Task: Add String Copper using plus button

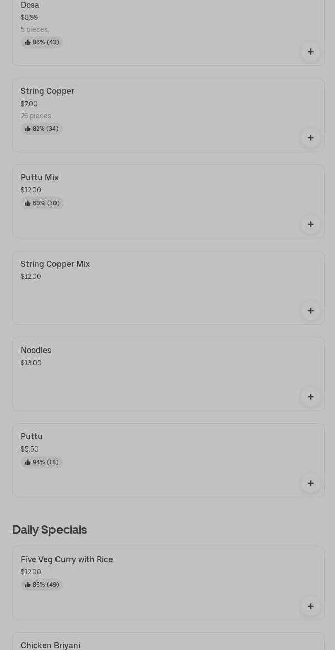Action: [310, 138]
